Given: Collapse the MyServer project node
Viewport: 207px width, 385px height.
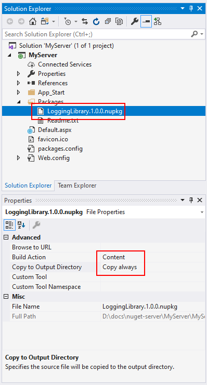Looking at the screenshot, I should click(x=9, y=55).
